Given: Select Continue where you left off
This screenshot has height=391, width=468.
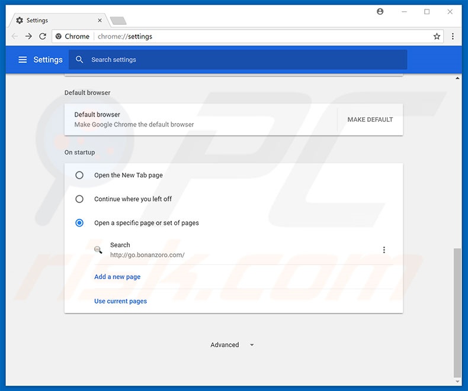Looking at the screenshot, I should (79, 199).
